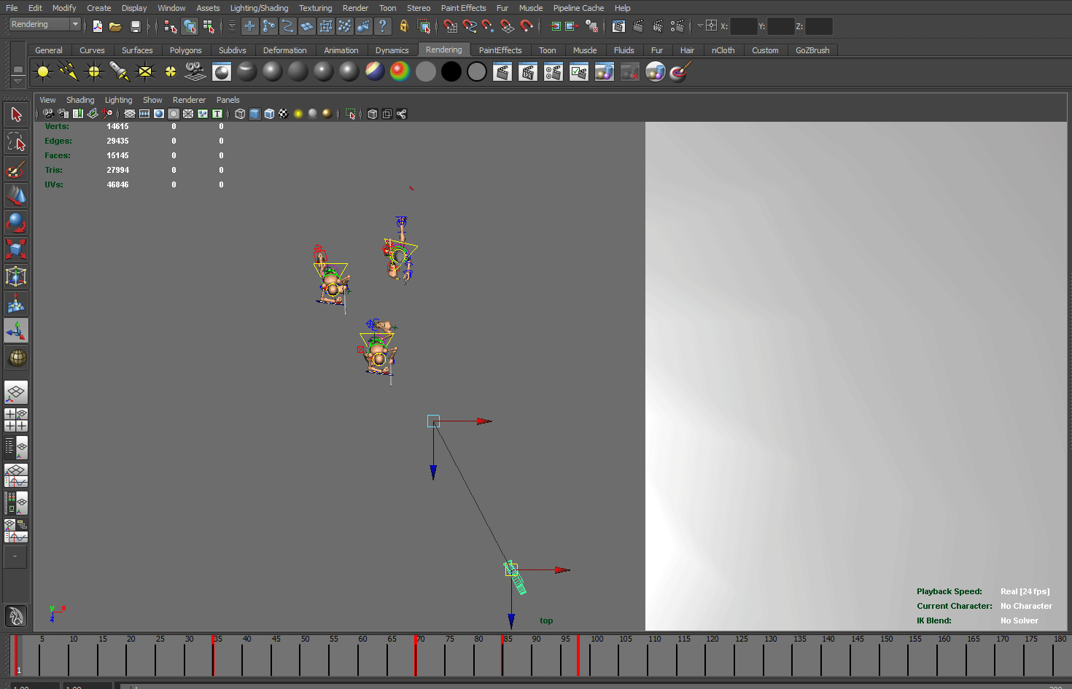The width and height of the screenshot is (1072, 689).
Task: Click the Snap to Grids toolbar button
Action: [x=249, y=26]
